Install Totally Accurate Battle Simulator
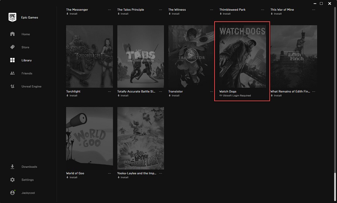The image size is (337, 203). point(123,95)
